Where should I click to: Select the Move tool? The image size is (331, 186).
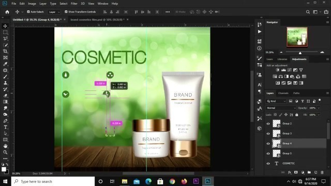coord(5,26)
